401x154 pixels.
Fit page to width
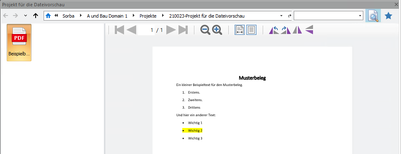pyautogui.click(x=240, y=30)
